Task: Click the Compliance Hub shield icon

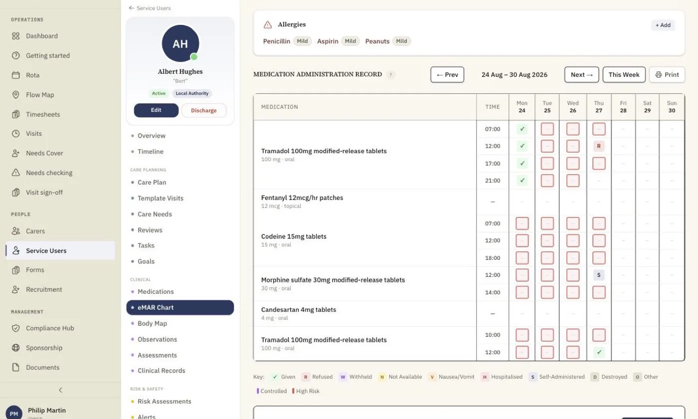Action: click(x=16, y=328)
